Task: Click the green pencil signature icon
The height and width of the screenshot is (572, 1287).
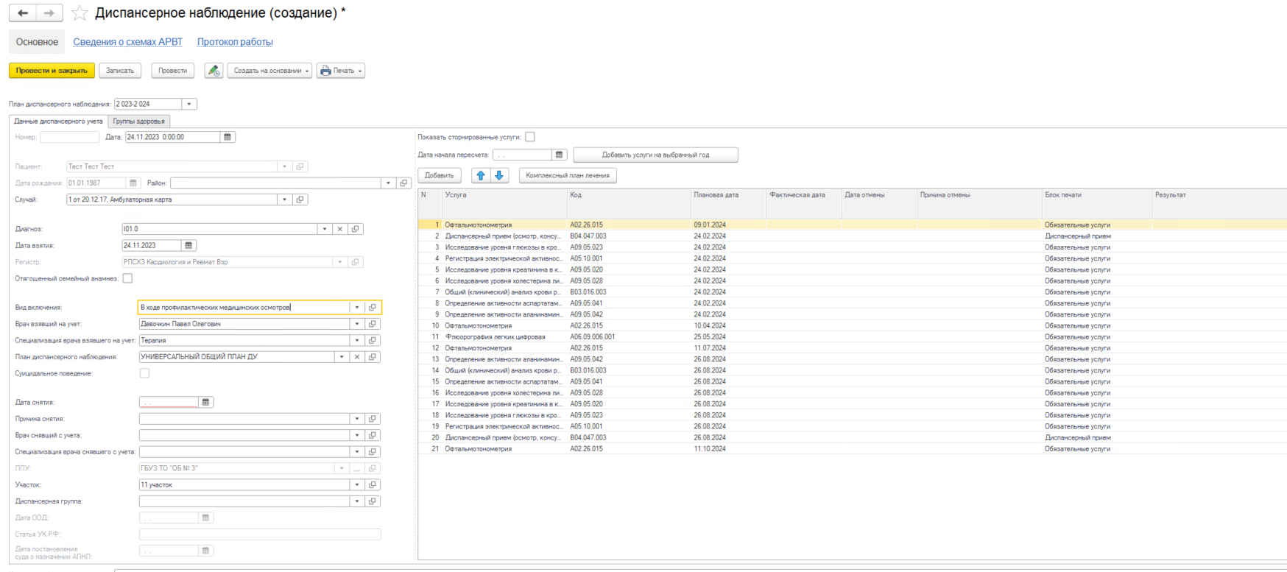Action: pos(214,71)
